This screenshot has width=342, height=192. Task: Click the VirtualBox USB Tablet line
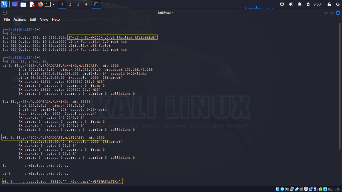pos(57,45)
